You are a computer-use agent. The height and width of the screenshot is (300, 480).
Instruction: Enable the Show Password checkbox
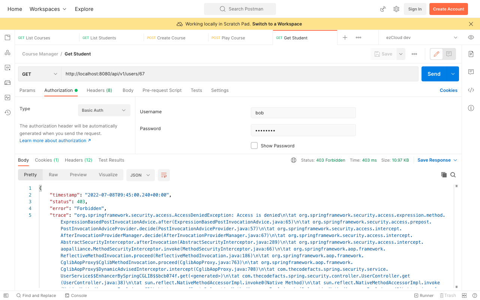[x=254, y=145]
